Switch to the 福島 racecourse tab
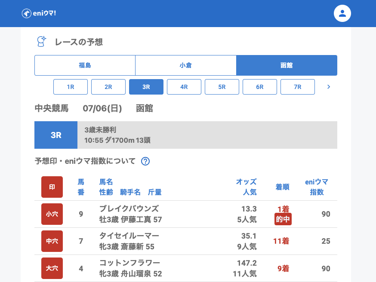The image size is (376, 282). tap(85, 65)
